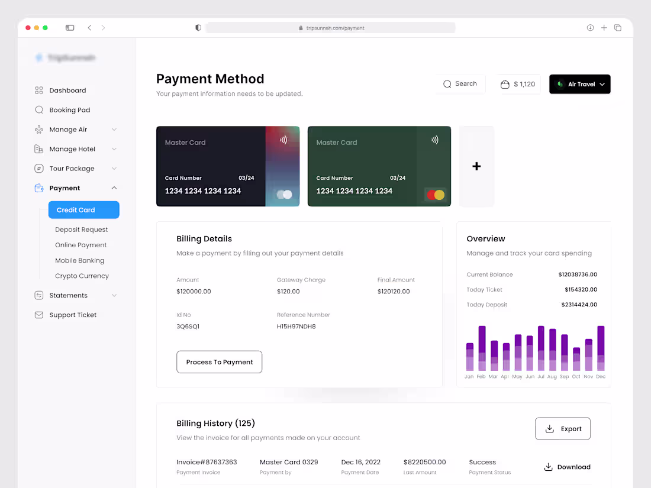The height and width of the screenshot is (488, 651).
Task: Open the Air Travel dropdown
Action: coord(579,84)
